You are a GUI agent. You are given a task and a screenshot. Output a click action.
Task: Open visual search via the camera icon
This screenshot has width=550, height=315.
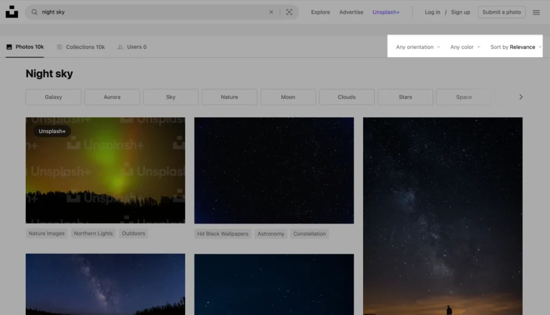click(289, 12)
